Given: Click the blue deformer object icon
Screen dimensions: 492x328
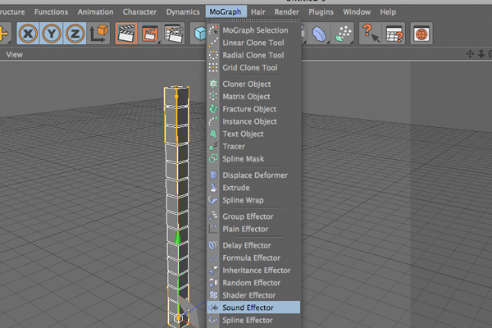Looking at the screenshot, I should coord(320,34).
